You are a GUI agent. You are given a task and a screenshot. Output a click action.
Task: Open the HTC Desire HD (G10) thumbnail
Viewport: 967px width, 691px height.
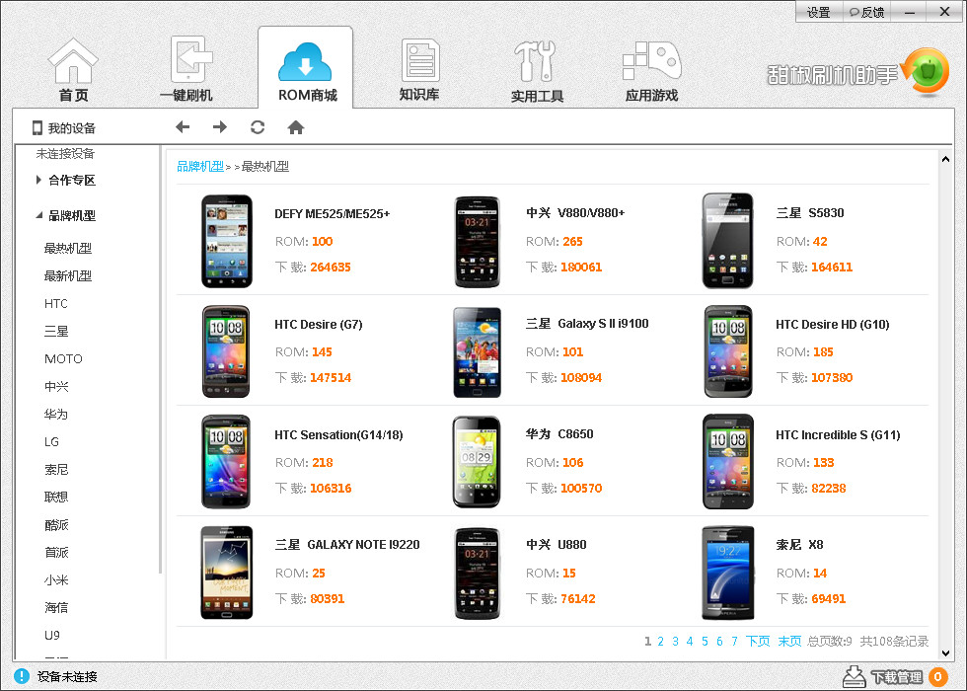(728, 351)
